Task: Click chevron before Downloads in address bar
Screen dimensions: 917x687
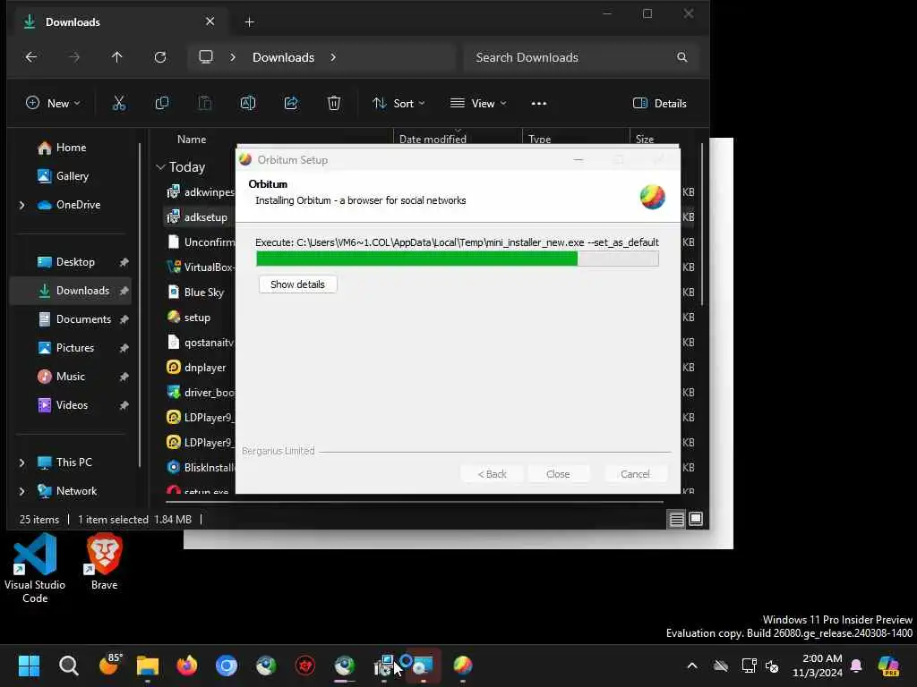Action: click(233, 57)
